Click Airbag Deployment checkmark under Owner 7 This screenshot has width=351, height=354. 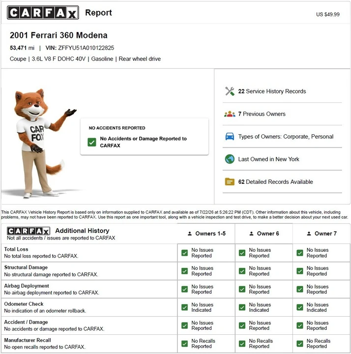300,289
